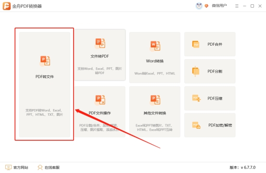This screenshot has width=266, height=173.
Task: Click the PDF分割/合并 description text
Action: click(100, 127)
